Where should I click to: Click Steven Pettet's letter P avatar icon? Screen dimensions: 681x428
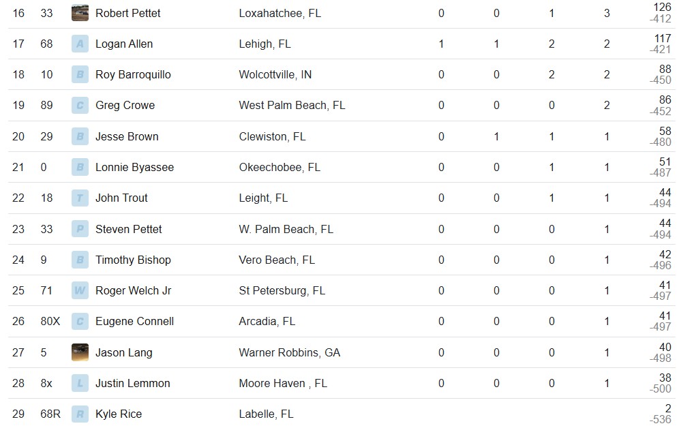[x=80, y=229]
